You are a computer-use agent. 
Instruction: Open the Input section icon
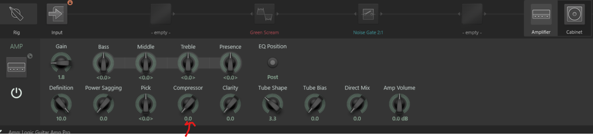coord(57,14)
